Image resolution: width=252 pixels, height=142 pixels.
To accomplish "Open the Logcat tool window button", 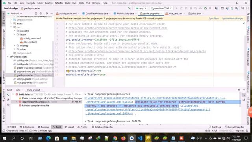I will coord(69,127).
